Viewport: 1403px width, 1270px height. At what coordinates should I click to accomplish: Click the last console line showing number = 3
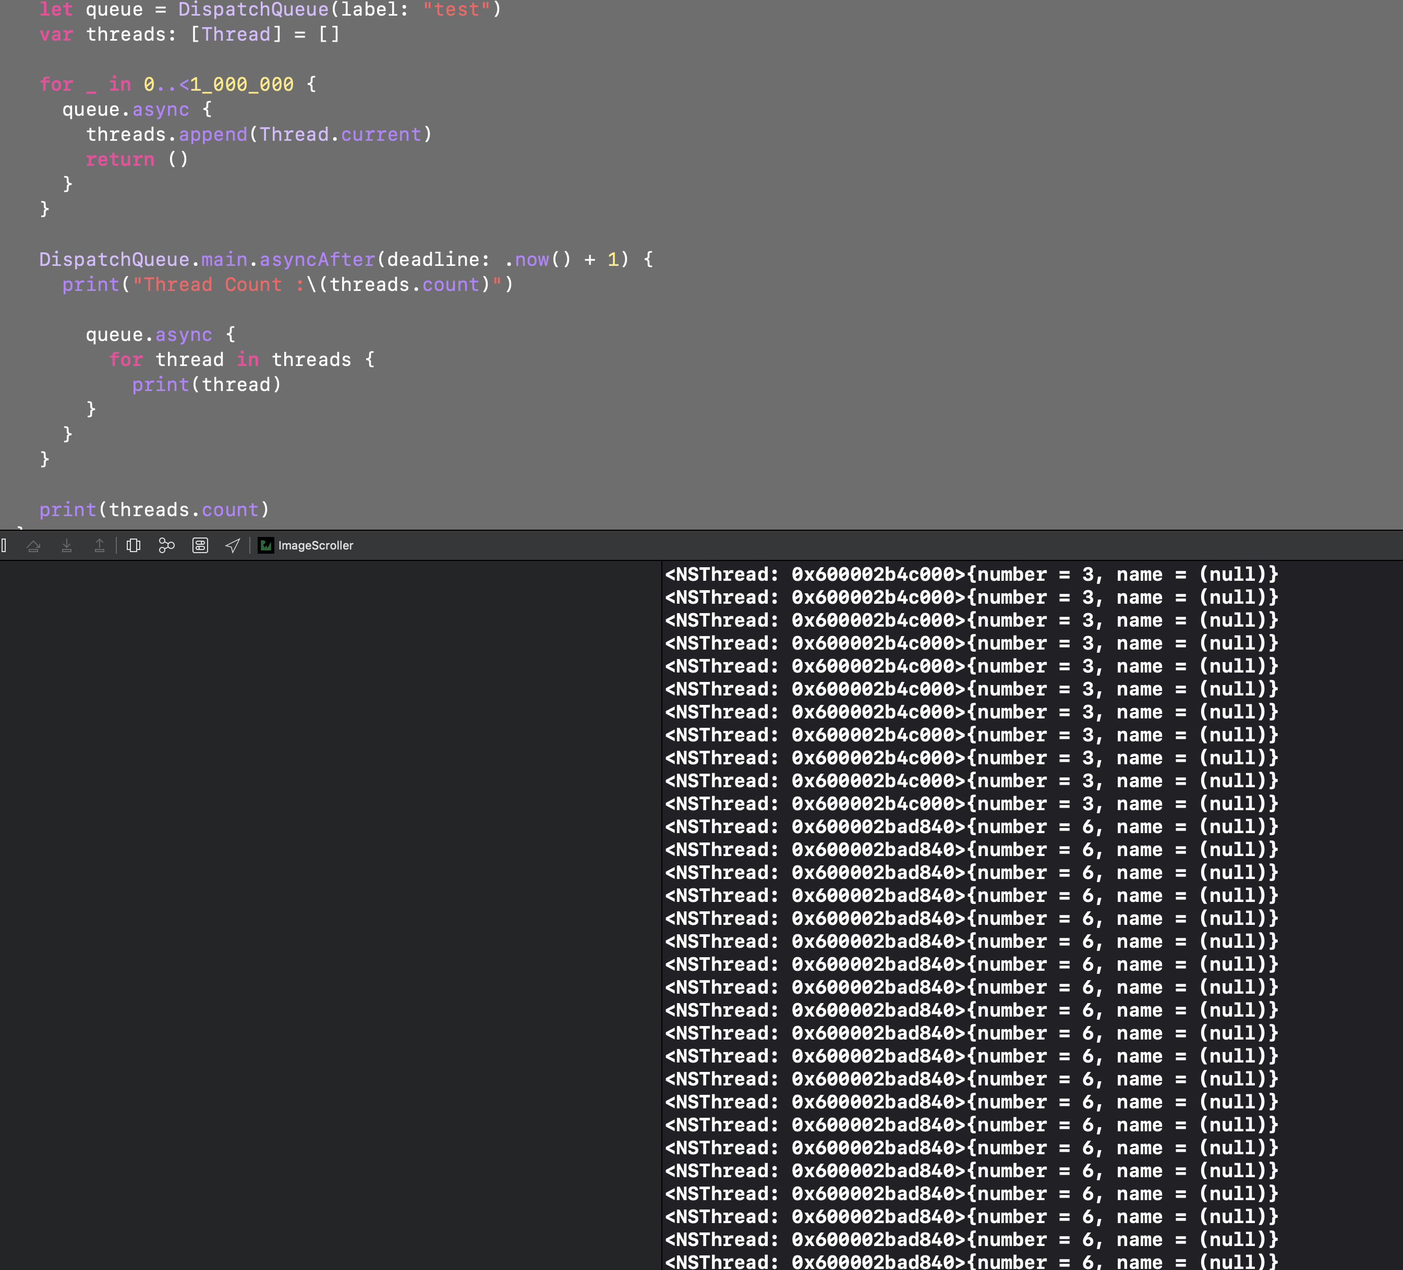tap(972, 804)
